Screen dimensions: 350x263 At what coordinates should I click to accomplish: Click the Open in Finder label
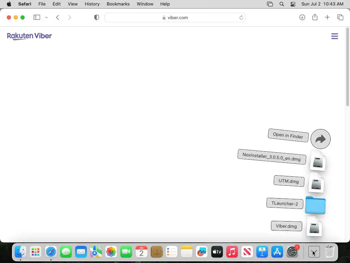click(x=288, y=135)
